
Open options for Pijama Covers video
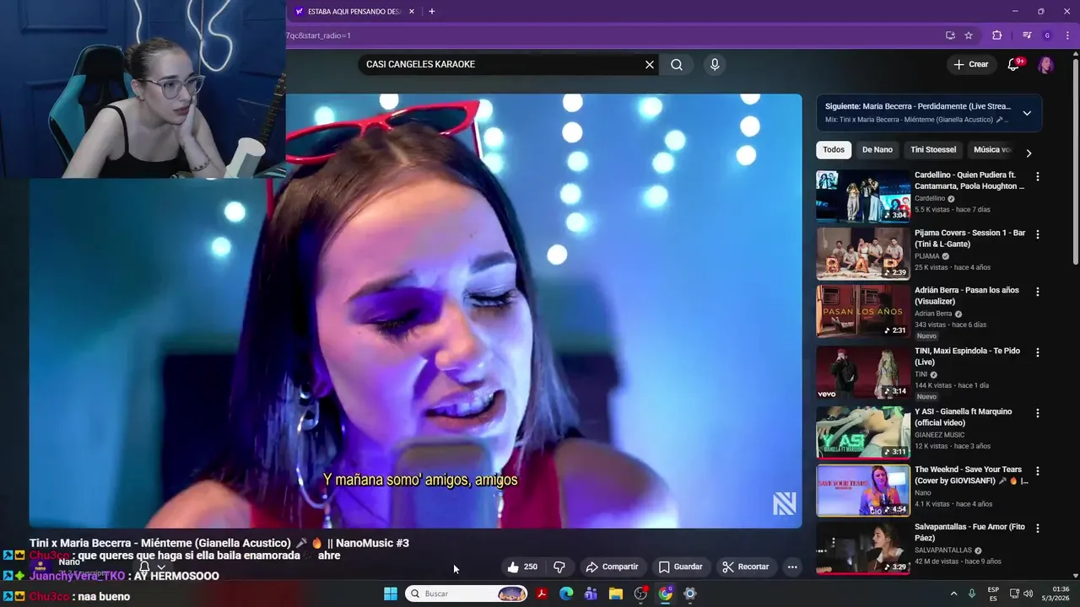pos(1038,234)
